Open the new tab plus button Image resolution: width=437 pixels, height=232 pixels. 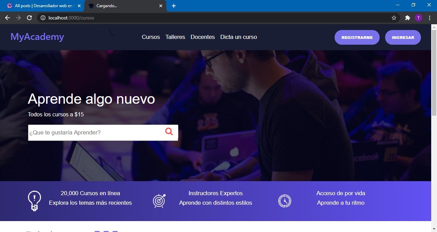point(174,5)
